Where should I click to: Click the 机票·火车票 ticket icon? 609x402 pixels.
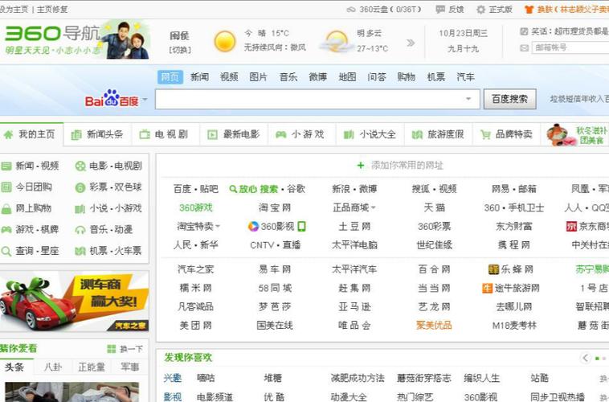80,251
